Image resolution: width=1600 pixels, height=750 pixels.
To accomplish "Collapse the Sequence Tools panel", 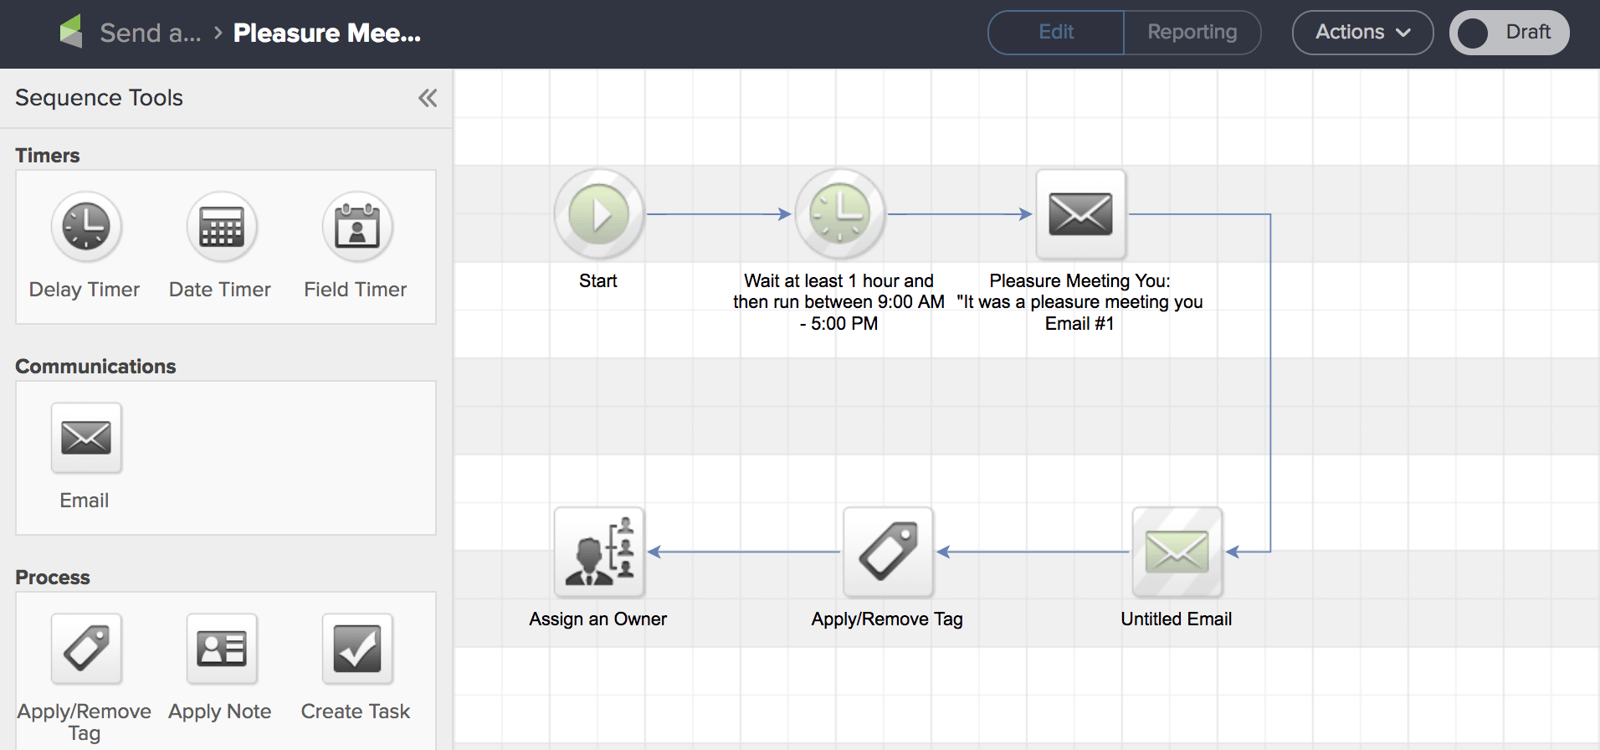I will tap(428, 98).
